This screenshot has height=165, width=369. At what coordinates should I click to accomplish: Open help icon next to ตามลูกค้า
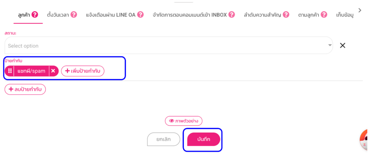pyautogui.click(x=324, y=15)
